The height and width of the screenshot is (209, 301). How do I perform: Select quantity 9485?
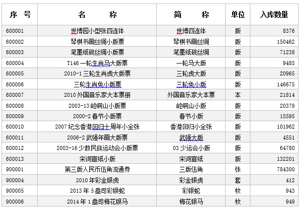click(x=289, y=63)
